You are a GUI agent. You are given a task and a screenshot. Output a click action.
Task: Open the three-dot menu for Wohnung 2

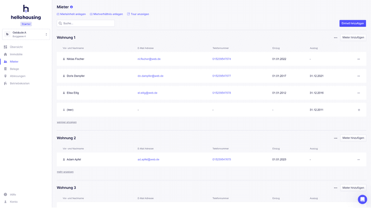point(335,138)
